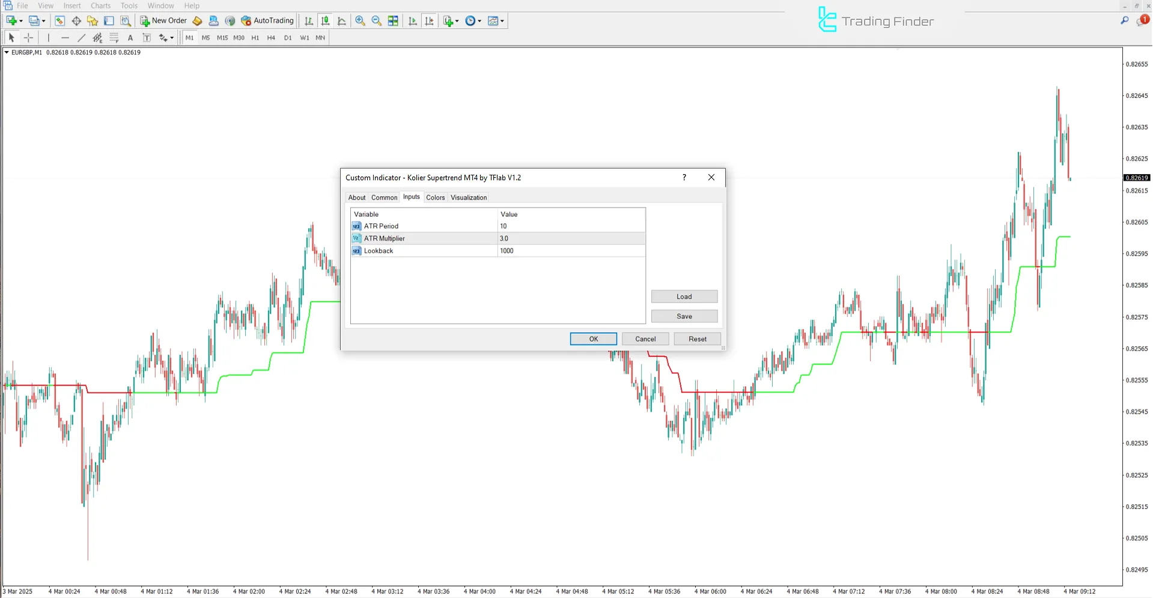Open the Market Watch window
1153x598 pixels.
tap(59, 20)
